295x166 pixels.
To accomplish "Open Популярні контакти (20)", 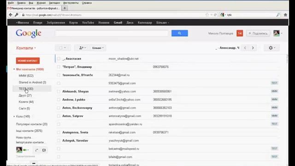I will click(x=32, y=124).
